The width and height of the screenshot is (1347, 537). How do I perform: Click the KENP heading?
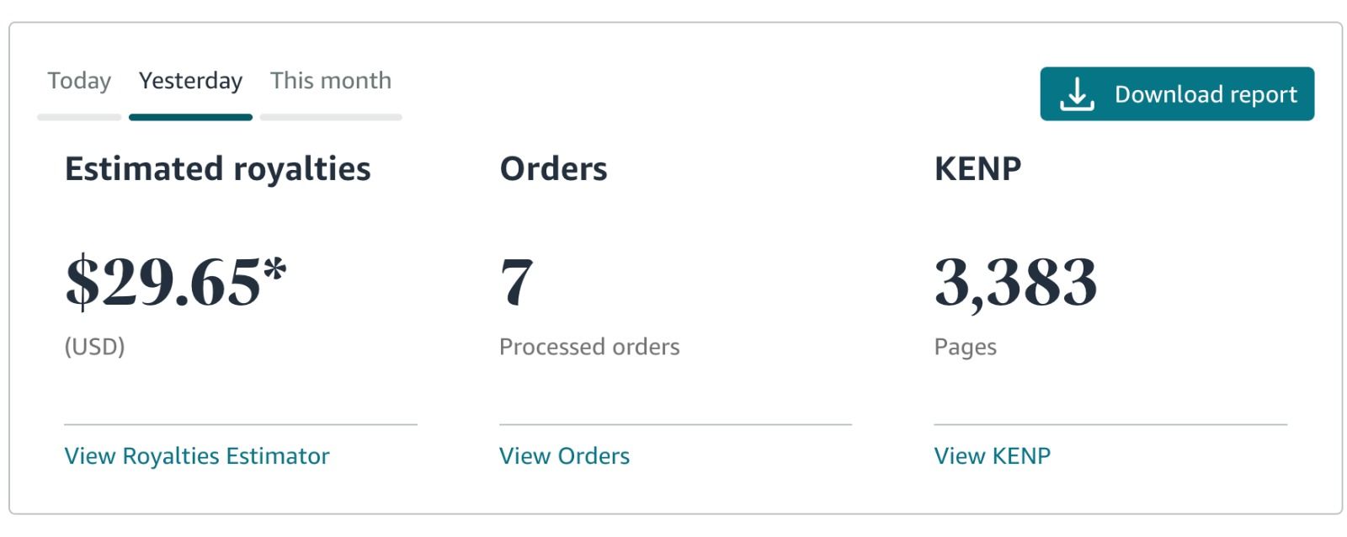(x=977, y=169)
